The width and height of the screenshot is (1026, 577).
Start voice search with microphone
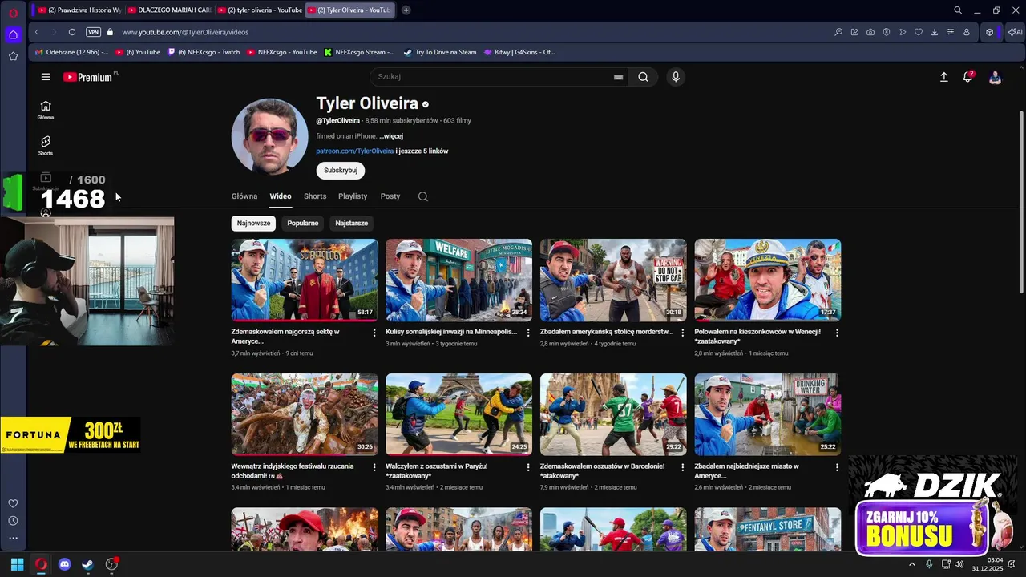(676, 77)
